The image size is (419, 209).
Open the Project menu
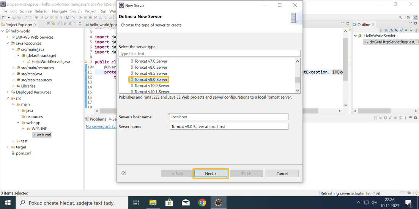click(90, 11)
